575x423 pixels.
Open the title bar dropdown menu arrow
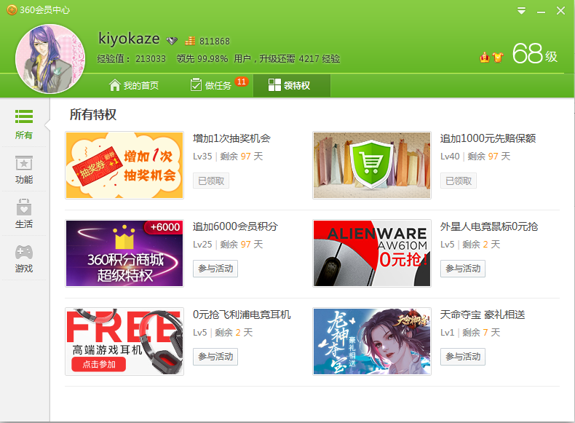point(521,11)
